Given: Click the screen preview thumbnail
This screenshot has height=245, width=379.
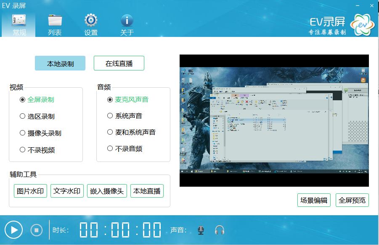Looking at the screenshot, I should point(274,120).
